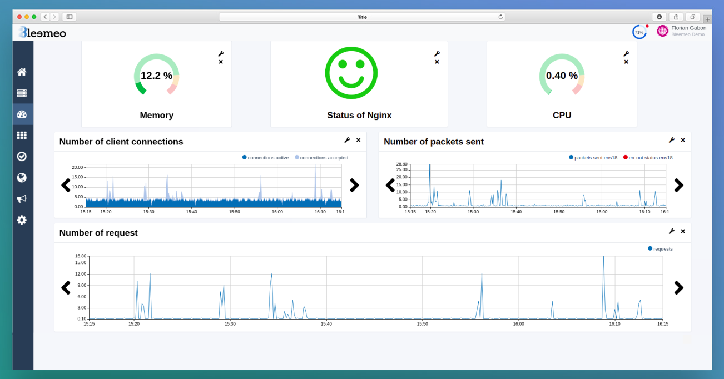Click left arrow on 'Number of client connections' chart
Screen dimensions: 724x379
click(66, 184)
